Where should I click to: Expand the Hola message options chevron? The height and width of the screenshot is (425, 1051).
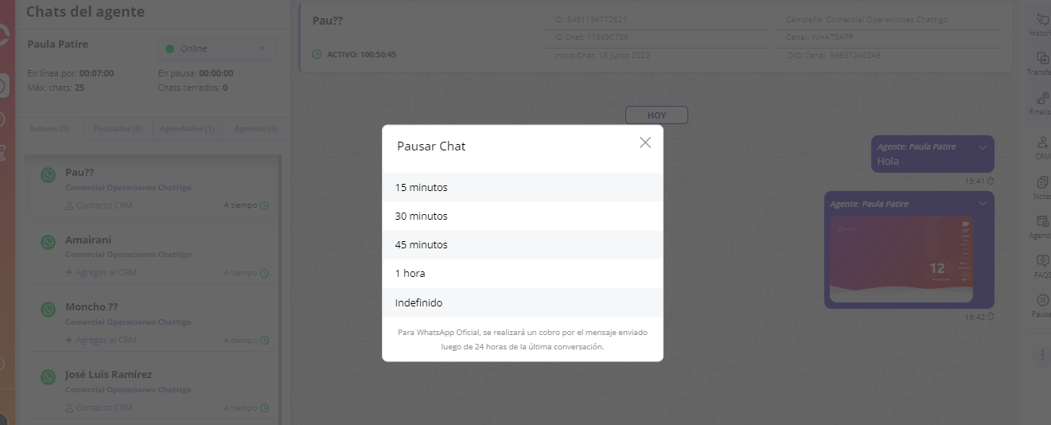(x=983, y=147)
